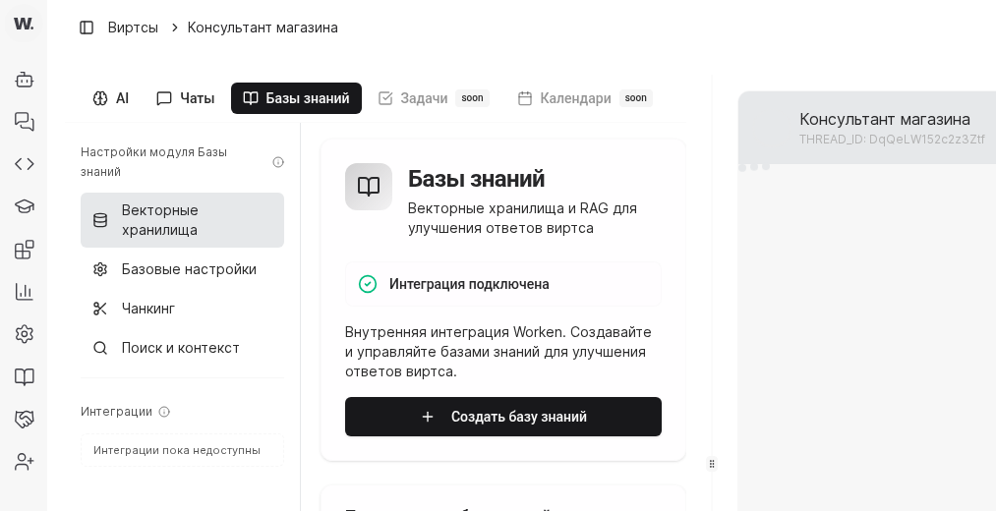The image size is (996, 511).
Task: Click Консультант магазина breadcrumb
Action: point(263,28)
